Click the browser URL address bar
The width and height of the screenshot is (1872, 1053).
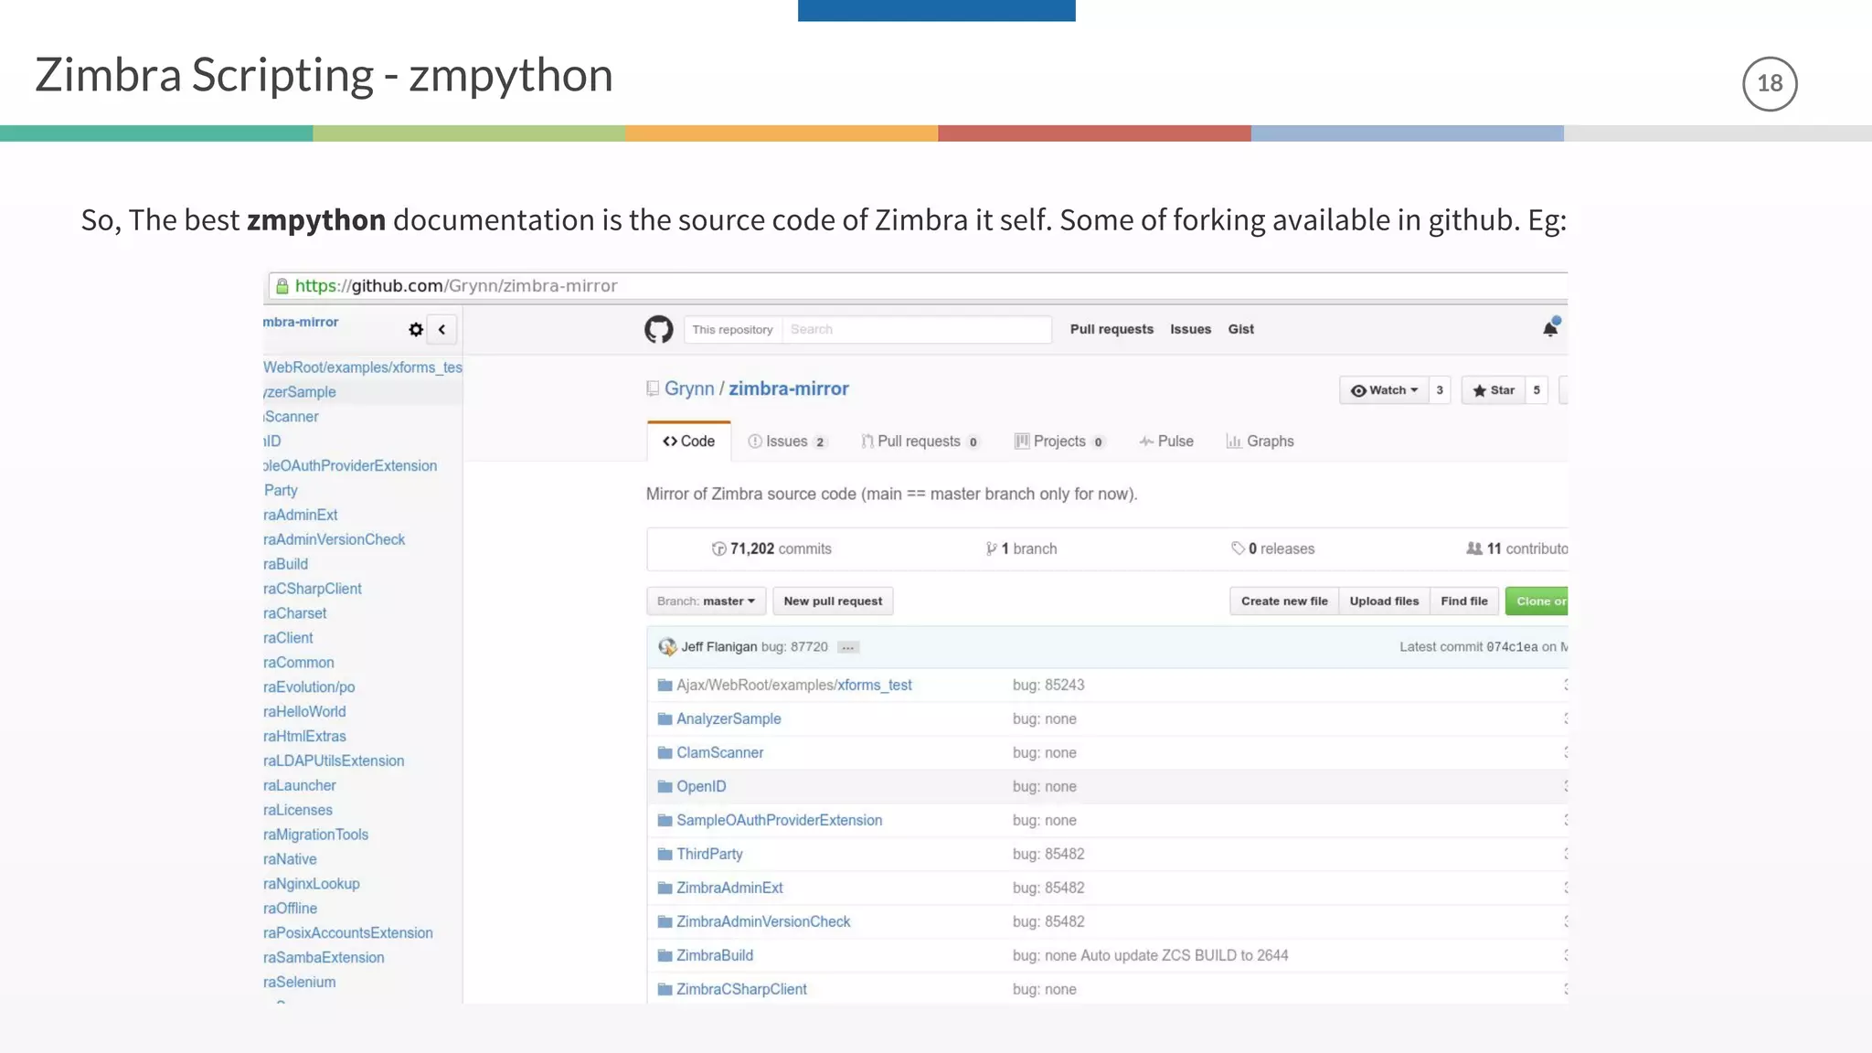click(x=919, y=286)
